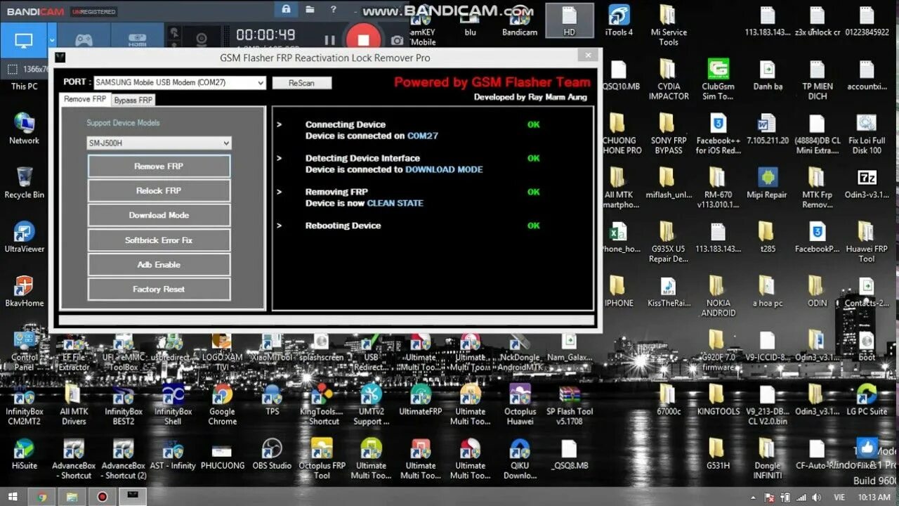Open the Network desktop icon
This screenshot has height=506, width=899.
24,129
